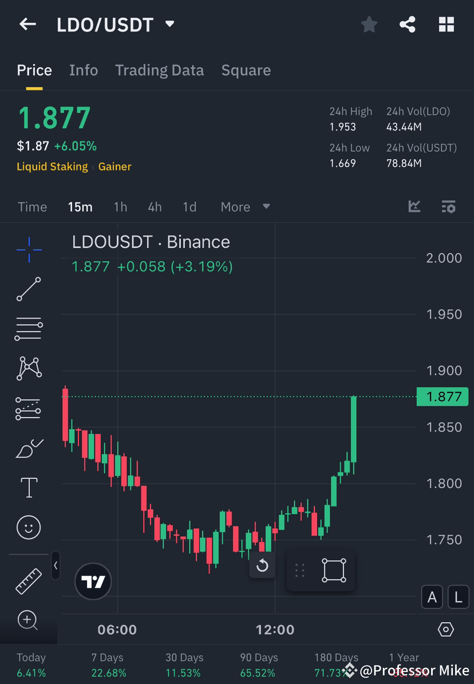Select the brush drawing tool
Screen dimensions: 474x684
[x=29, y=447]
